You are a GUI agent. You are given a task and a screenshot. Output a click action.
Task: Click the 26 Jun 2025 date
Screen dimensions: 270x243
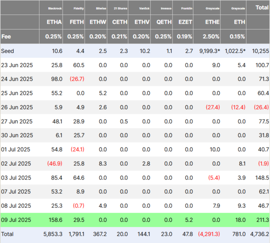click(x=17, y=107)
